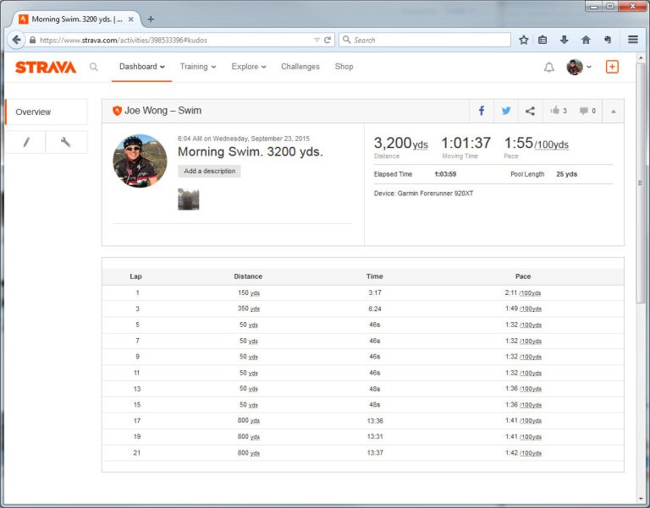
Task: Open comments via speech bubble icon
Action: 587,111
